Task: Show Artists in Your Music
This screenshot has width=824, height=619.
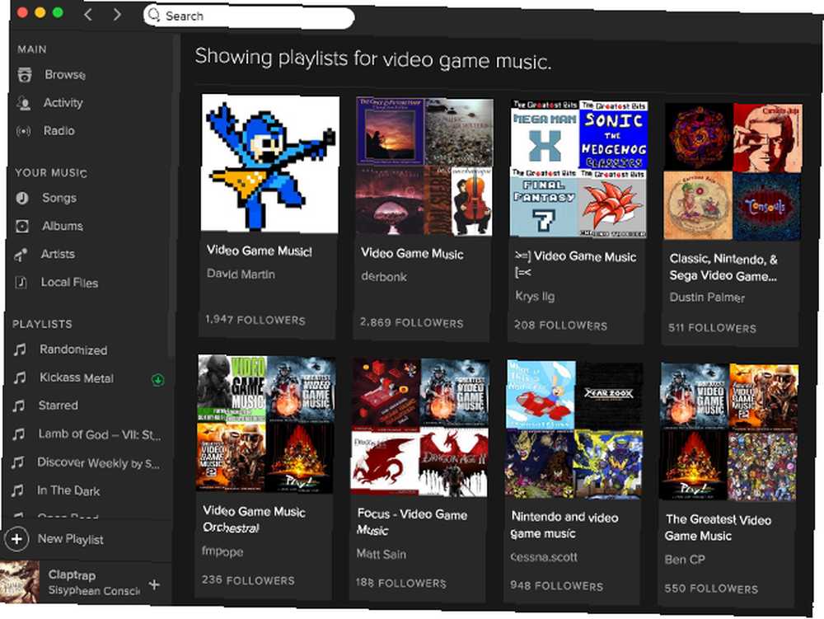Action: click(x=58, y=255)
